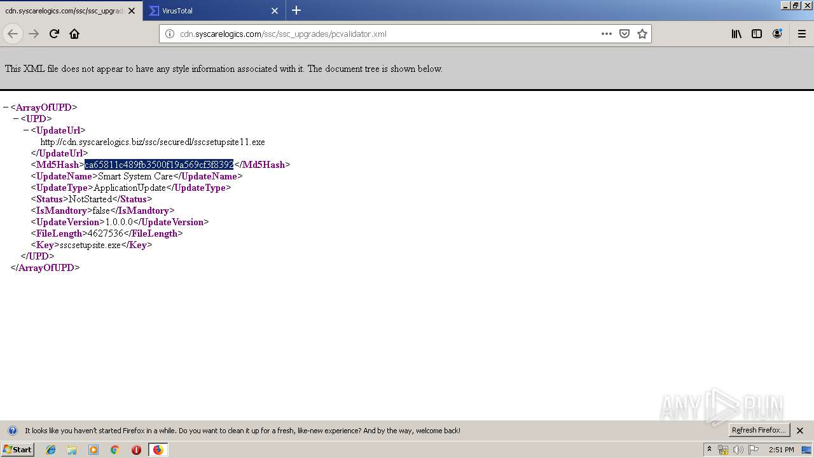
Task: Click the Refresh Firefox button
Action: [x=759, y=430]
